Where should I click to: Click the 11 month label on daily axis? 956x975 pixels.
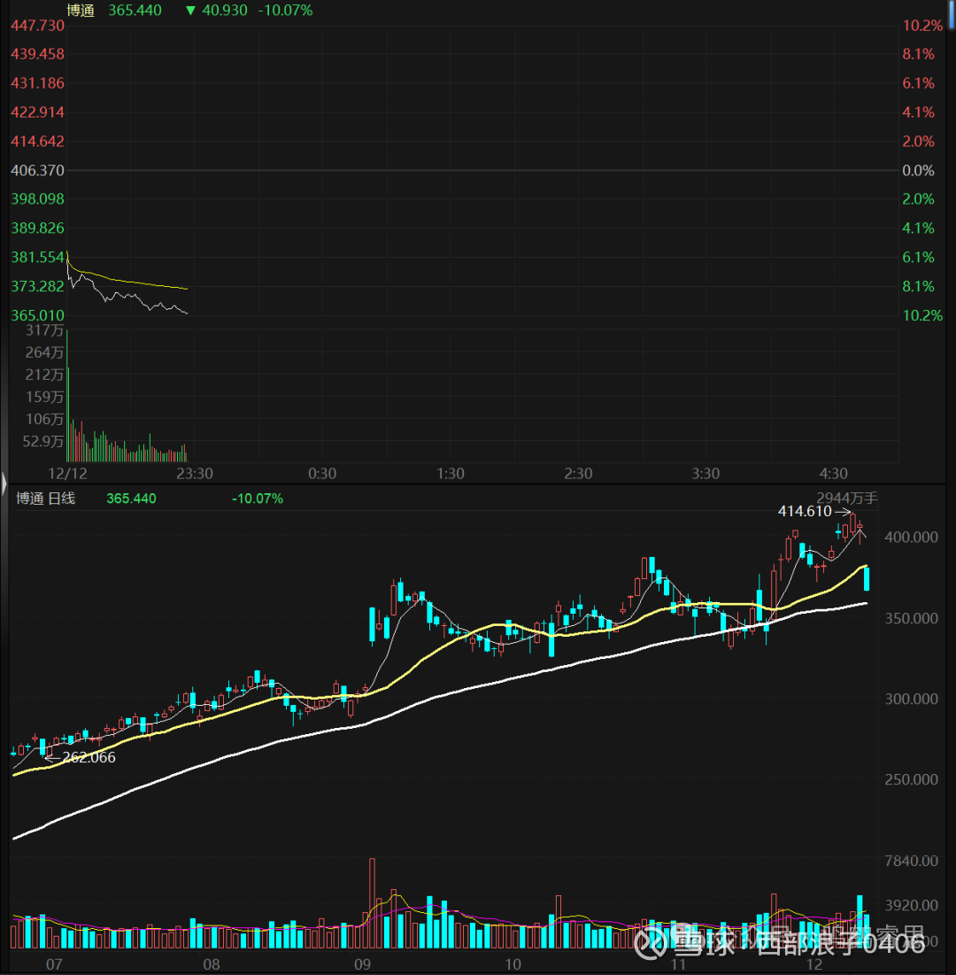coord(678,964)
